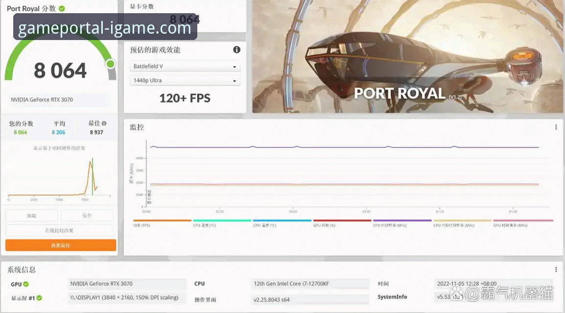Open the Battlefield V game dropdown

pos(185,66)
